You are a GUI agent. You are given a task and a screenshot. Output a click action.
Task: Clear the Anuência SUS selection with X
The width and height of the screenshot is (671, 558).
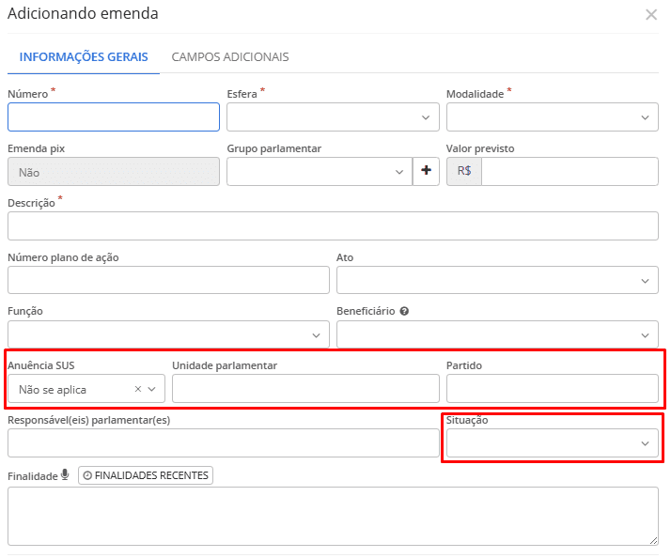(x=138, y=389)
